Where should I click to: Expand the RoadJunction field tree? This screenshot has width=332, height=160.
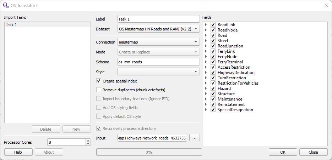206,46
